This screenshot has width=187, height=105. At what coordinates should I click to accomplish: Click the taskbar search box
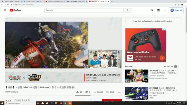point(20,103)
